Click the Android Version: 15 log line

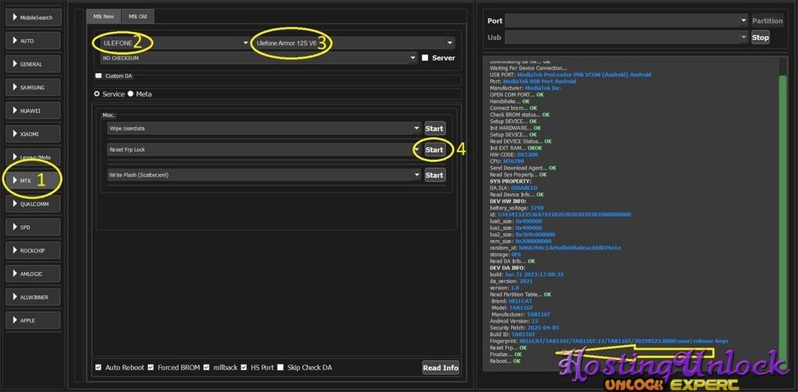click(514, 321)
